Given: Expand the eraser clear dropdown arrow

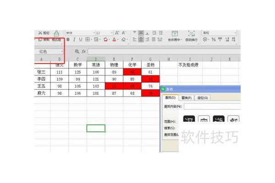Looking at the screenshot, I should pyautogui.click(x=127, y=40).
